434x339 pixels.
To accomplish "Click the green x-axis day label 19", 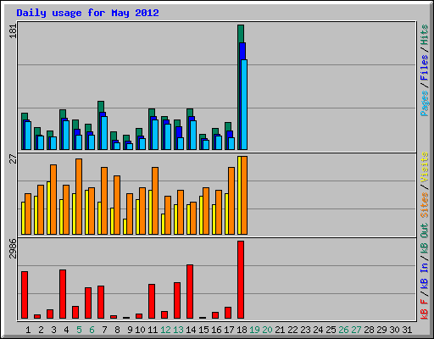I will pyautogui.click(x=254, y=330).
